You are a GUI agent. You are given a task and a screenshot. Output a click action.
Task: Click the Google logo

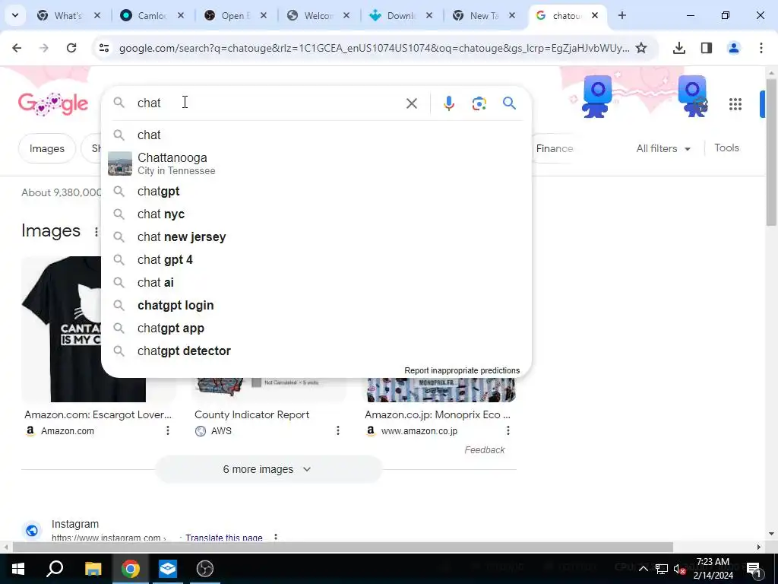click(53, 103)
